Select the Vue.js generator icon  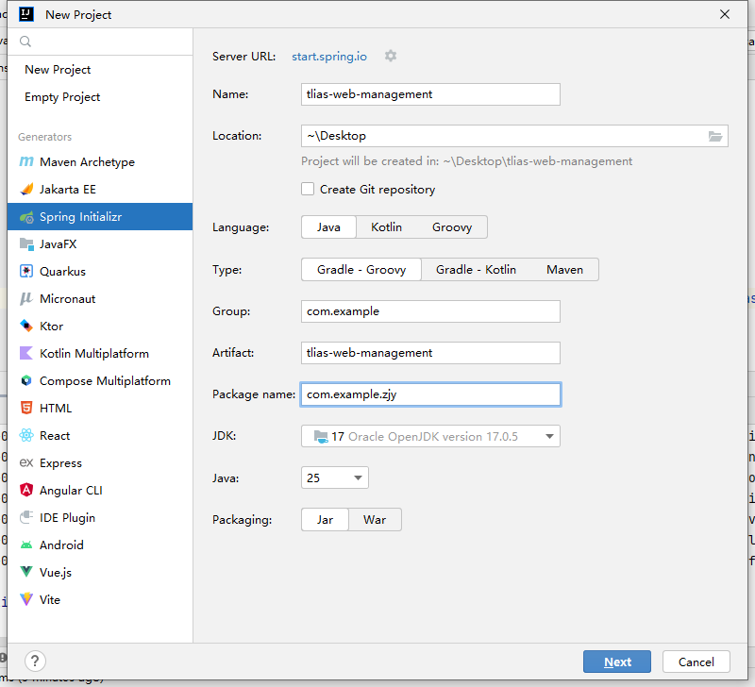[x=26, y=573]
